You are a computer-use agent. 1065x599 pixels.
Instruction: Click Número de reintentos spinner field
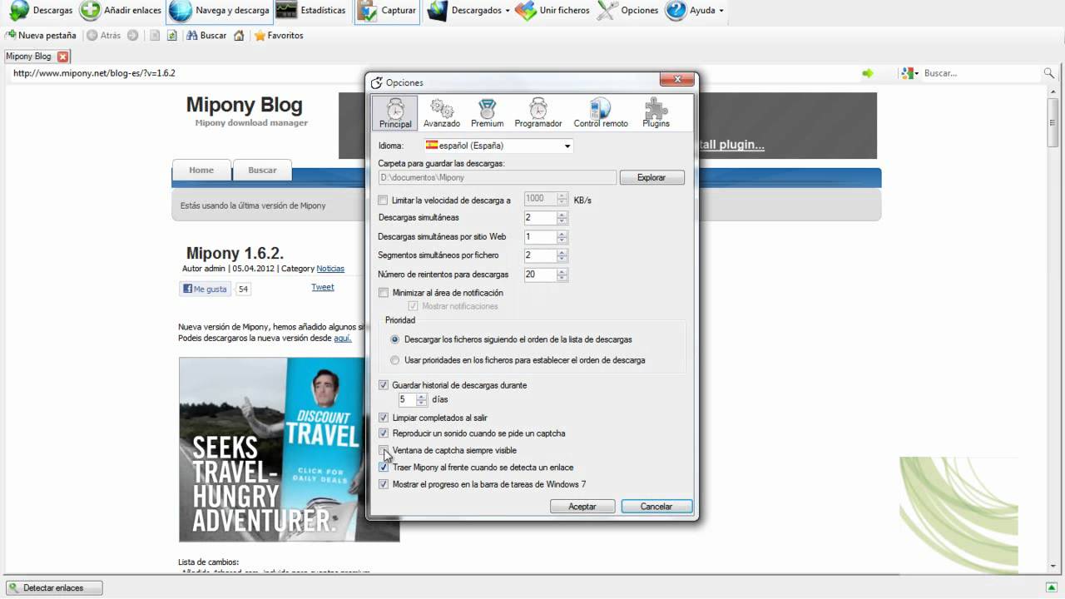tap(546, 275)
